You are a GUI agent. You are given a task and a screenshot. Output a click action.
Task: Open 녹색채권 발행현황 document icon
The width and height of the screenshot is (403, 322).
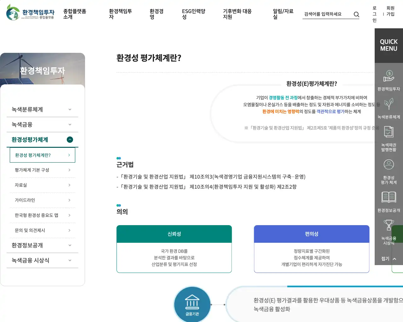[389, 132]
